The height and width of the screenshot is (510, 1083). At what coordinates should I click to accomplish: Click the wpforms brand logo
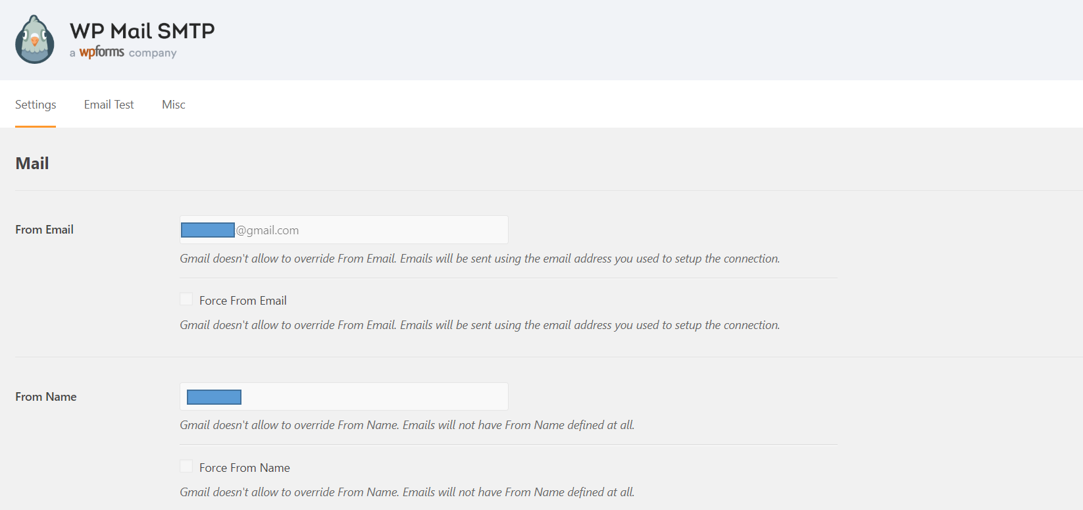coord(101,52)
